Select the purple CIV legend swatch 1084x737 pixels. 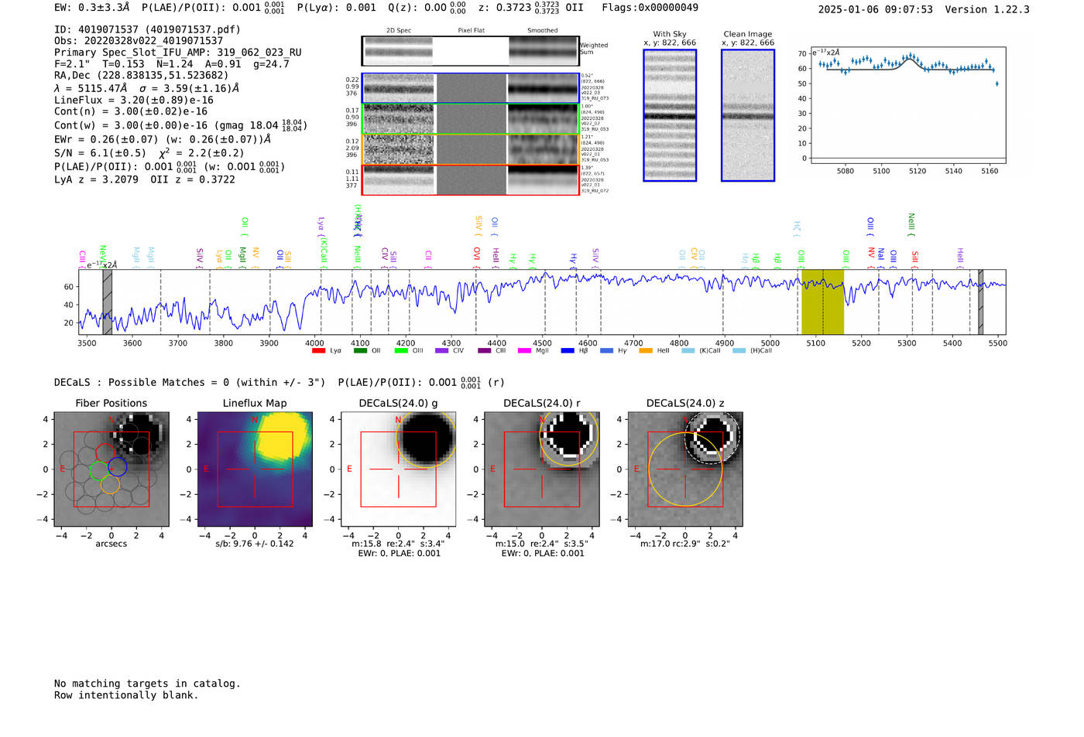click(442, 351)
